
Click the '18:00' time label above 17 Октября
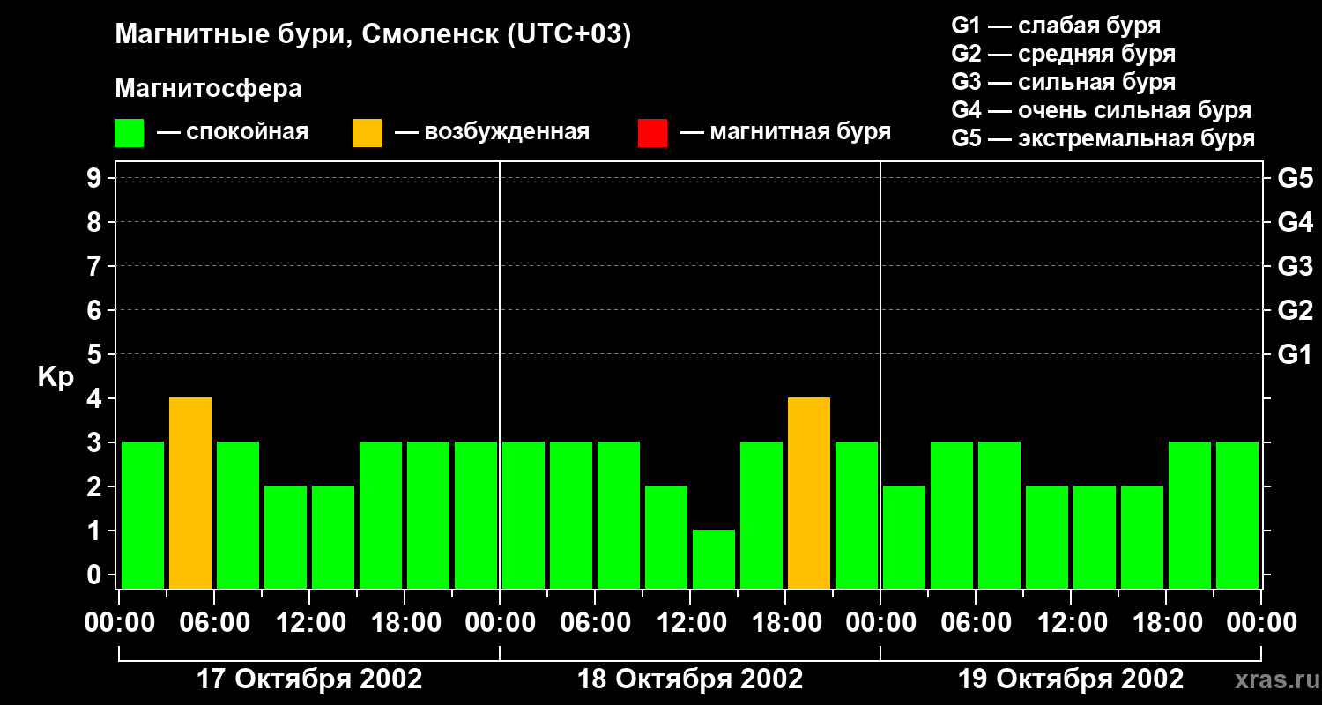405,623
